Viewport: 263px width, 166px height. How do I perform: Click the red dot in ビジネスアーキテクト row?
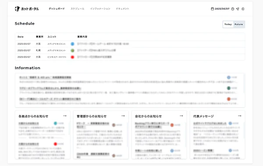click(72, 57)
